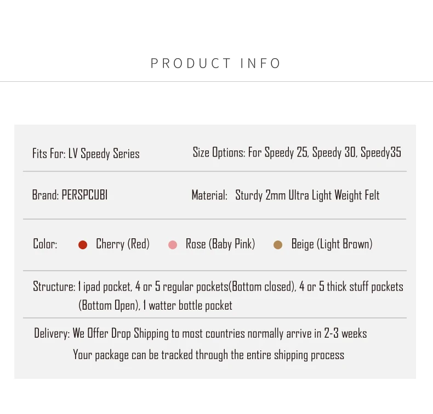Click the Cherry red color dot
The width and height of the screenshot is (433, 414).
[83, 245]
